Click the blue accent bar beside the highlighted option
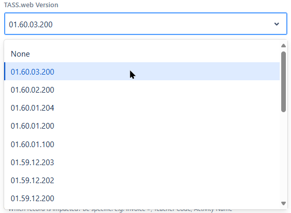Screen dimensions: 291x213 coord(5,72)
